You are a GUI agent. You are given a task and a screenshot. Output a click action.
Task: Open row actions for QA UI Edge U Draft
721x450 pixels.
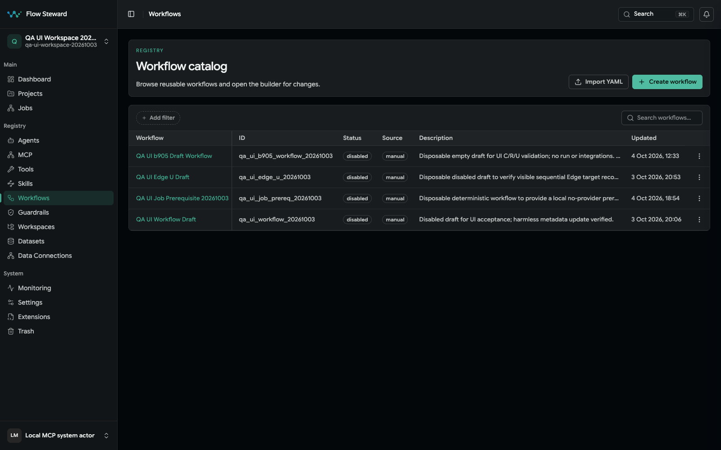tap(699, 177)
